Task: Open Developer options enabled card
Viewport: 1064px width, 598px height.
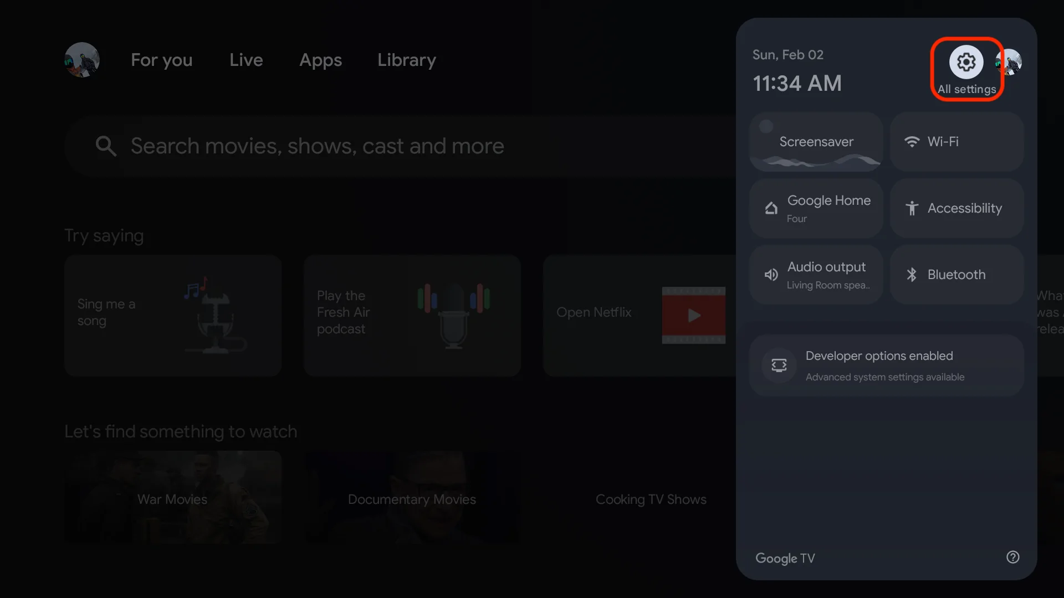Action: point(887,365)
